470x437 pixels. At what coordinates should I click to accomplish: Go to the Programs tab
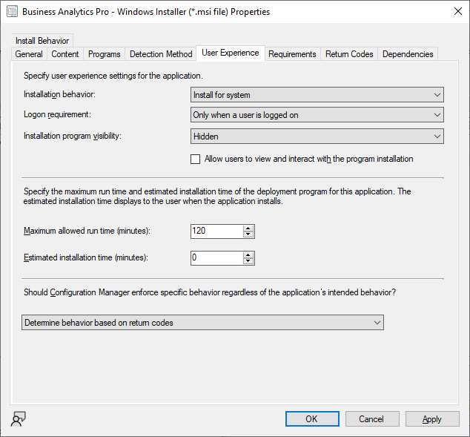coord(105,54)
